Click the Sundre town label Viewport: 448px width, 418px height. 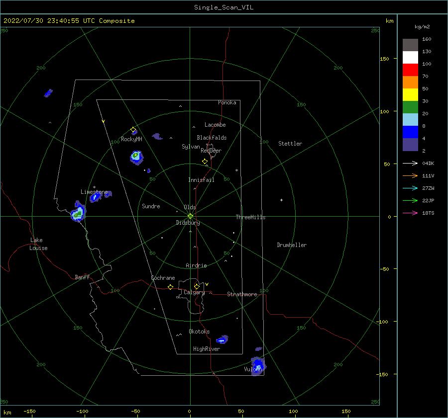(x=151, y=206)
